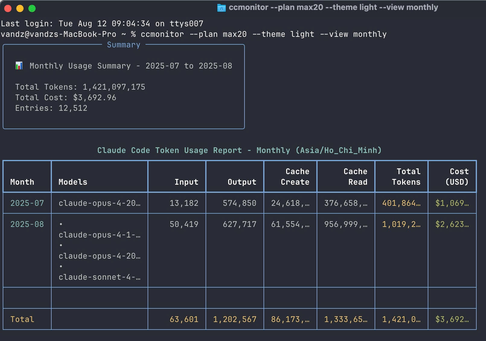Click the claude-sonnet-4 model entry
Viewport: 486px width, 341px height.
(x=99, y=277)
